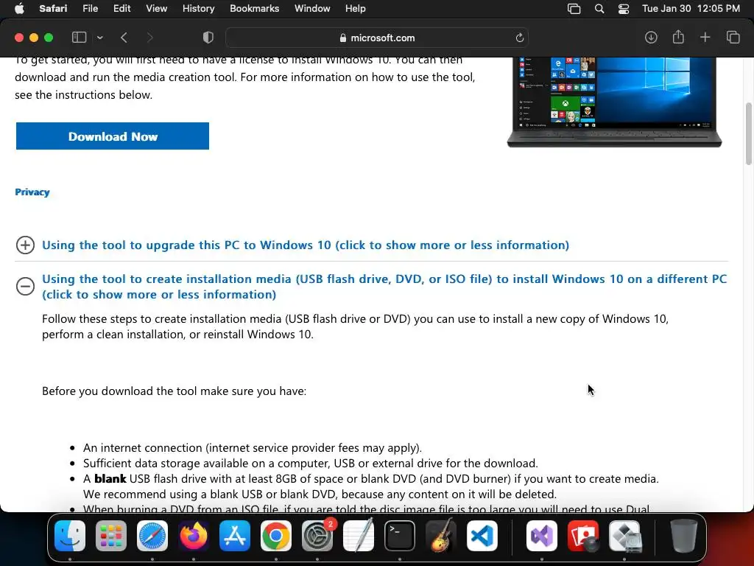Open TextEdit from the Dock

pyautogui.click(x=359, y=536)
